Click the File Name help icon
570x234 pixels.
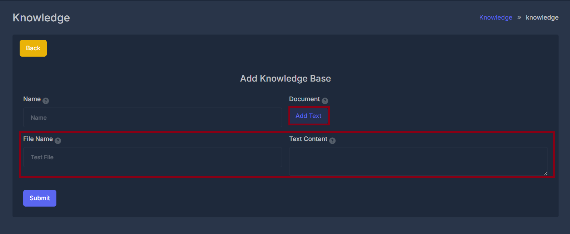58,141
